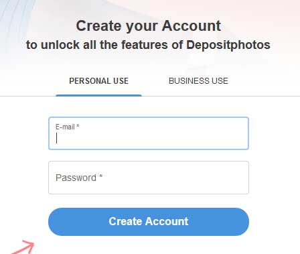Select the PERSONAL USE tab
The width and height of the screenshot is (300, 254).
(99, 81)
